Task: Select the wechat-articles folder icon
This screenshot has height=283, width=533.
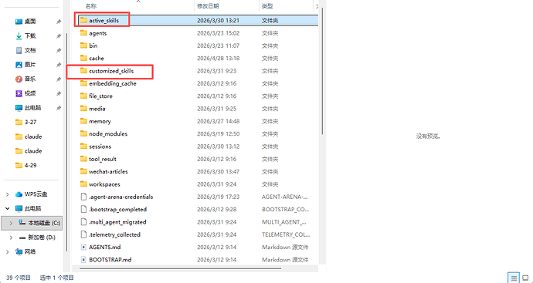Action: click(x=83, y=171)
